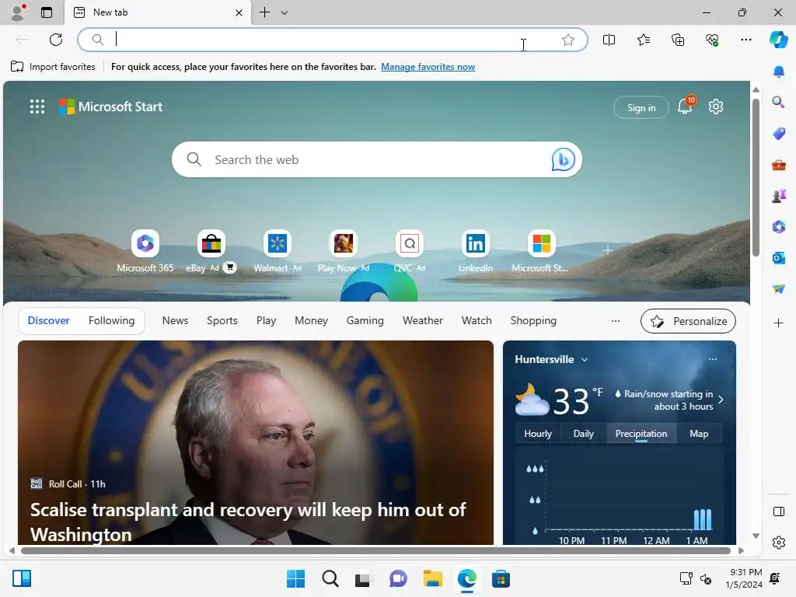
Task: Add a new quick link site
Action: click(608, 250)
